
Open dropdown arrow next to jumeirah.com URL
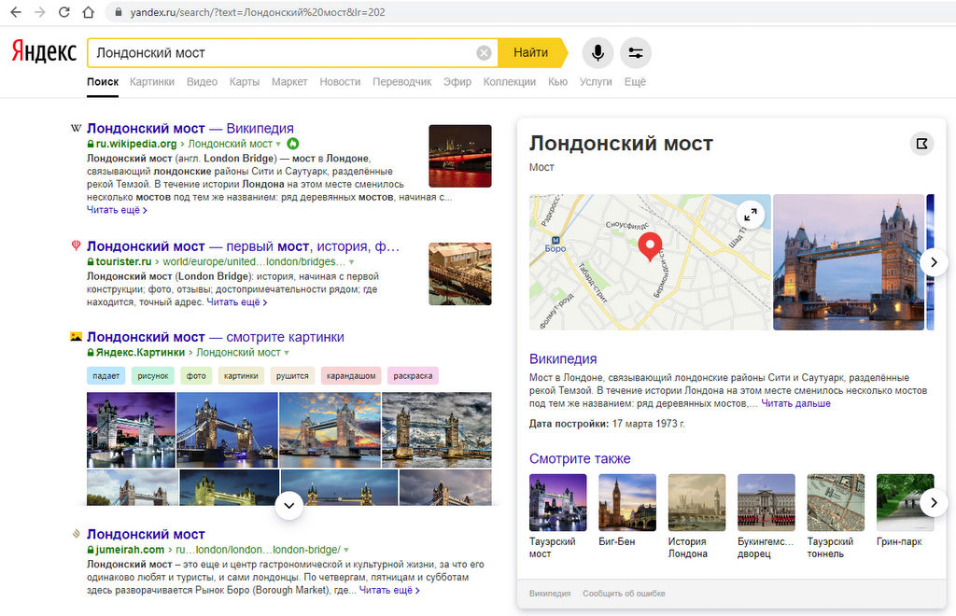[346, 551]
